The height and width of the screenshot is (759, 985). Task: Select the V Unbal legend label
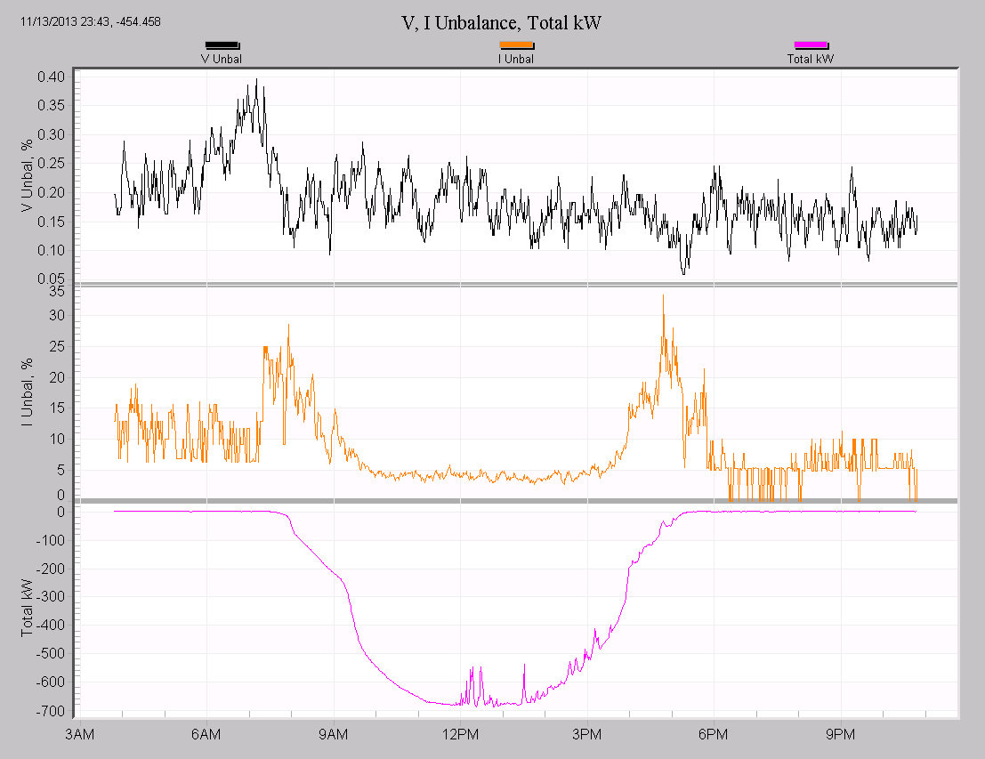click(222, 59)
